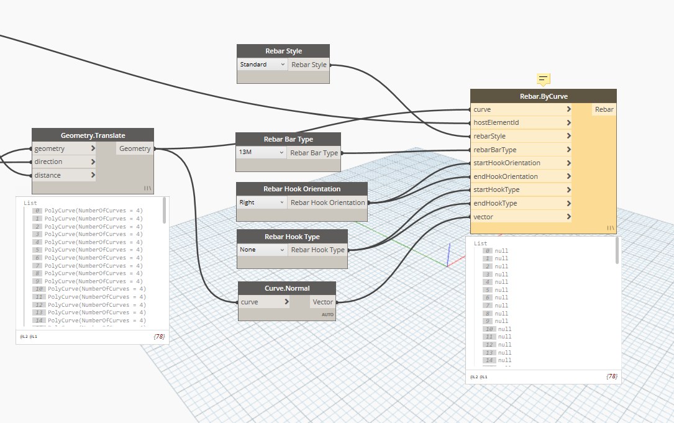The width and height of the screenshot is (674, 423).
Task: Select the Curve.Normal node title
Action: click(287, 288)
